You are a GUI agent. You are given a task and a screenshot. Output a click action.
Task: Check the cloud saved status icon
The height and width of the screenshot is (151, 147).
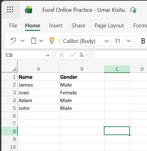(x=133, y=10)
